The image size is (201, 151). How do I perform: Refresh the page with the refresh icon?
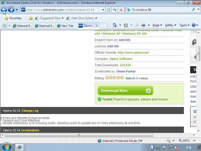[115, 10]
